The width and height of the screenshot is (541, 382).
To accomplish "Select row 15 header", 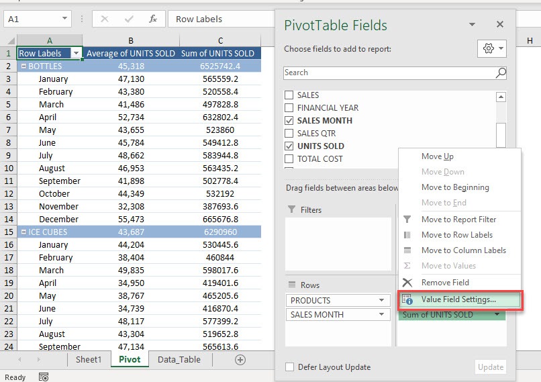I will [9, 232].
